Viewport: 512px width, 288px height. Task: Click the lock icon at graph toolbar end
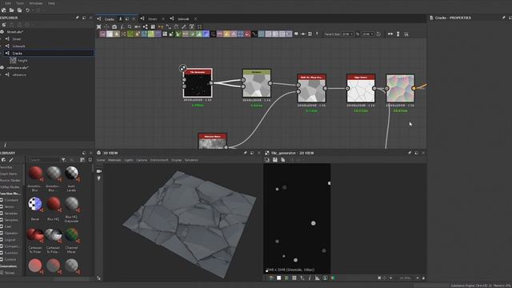click(x=406, y=34)
